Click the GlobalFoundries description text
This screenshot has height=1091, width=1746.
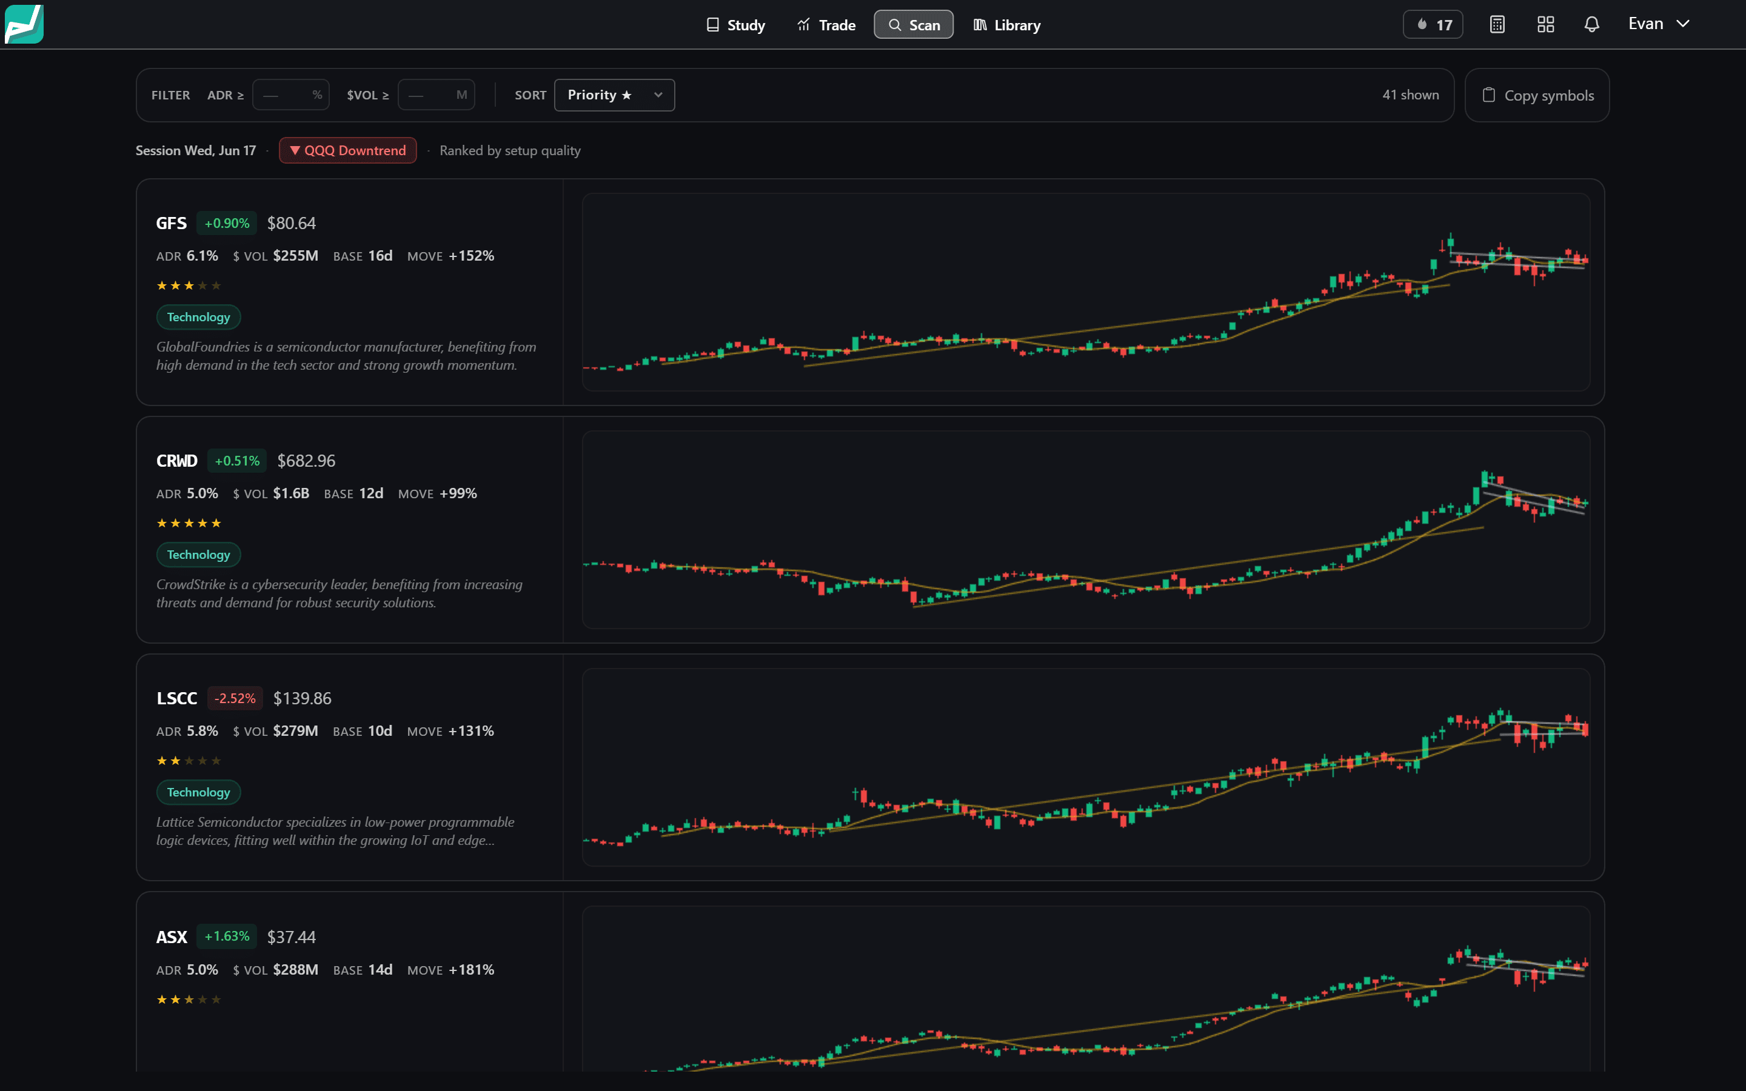pyautogui.click(x=346, y=356)
